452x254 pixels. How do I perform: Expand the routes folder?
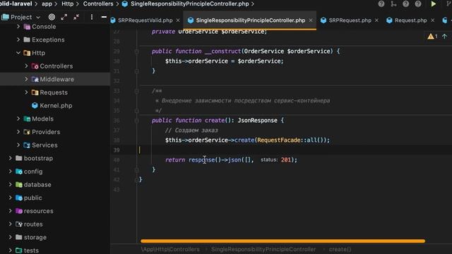[x=11, y=224]
